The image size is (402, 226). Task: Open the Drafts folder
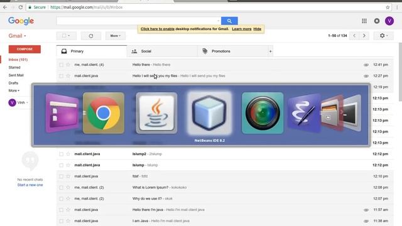(x=13, y=83)
